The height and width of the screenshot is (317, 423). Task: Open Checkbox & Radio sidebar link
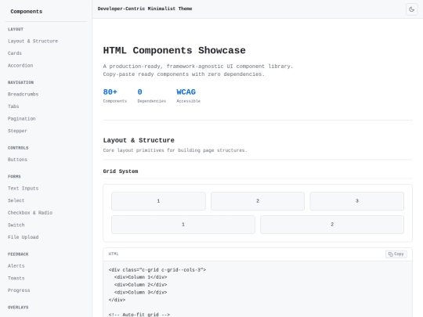pyautogui.click(x=30, y=213)
